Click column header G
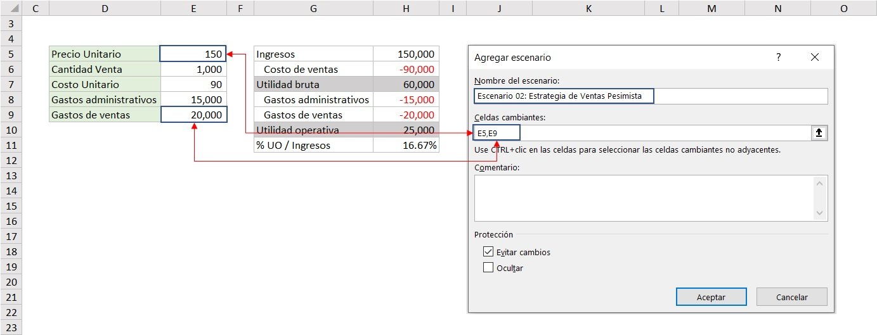This screenshot has width=877, height=335. pos(313,8)
